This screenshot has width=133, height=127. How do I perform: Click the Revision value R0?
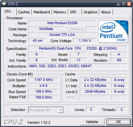point(119,60)
